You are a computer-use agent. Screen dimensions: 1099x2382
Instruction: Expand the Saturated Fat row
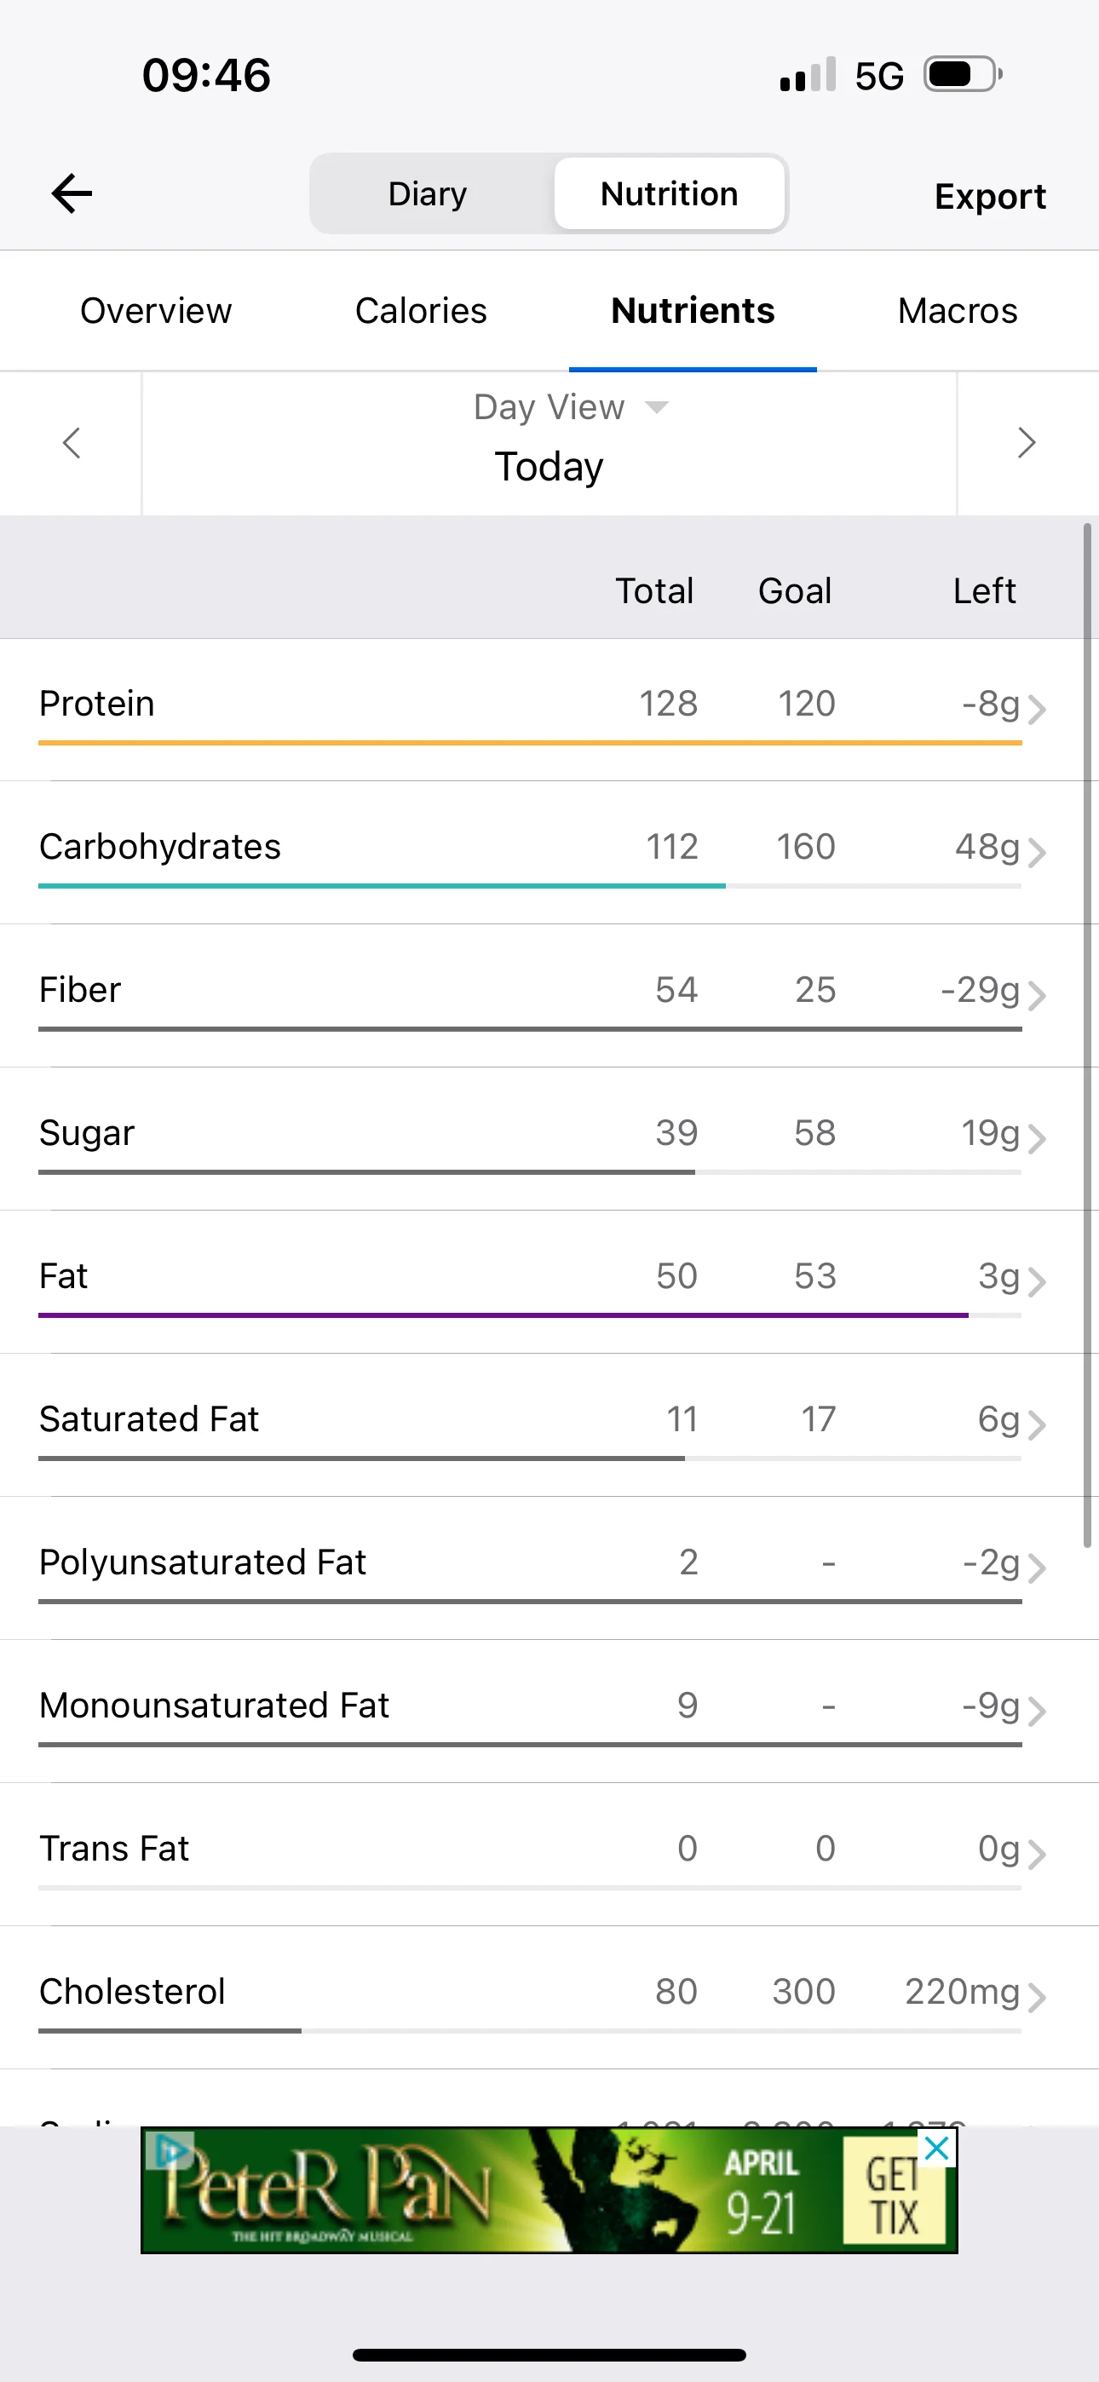point(549,1425)
